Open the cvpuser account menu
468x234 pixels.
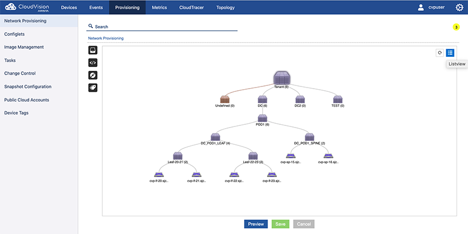(431, 7)
